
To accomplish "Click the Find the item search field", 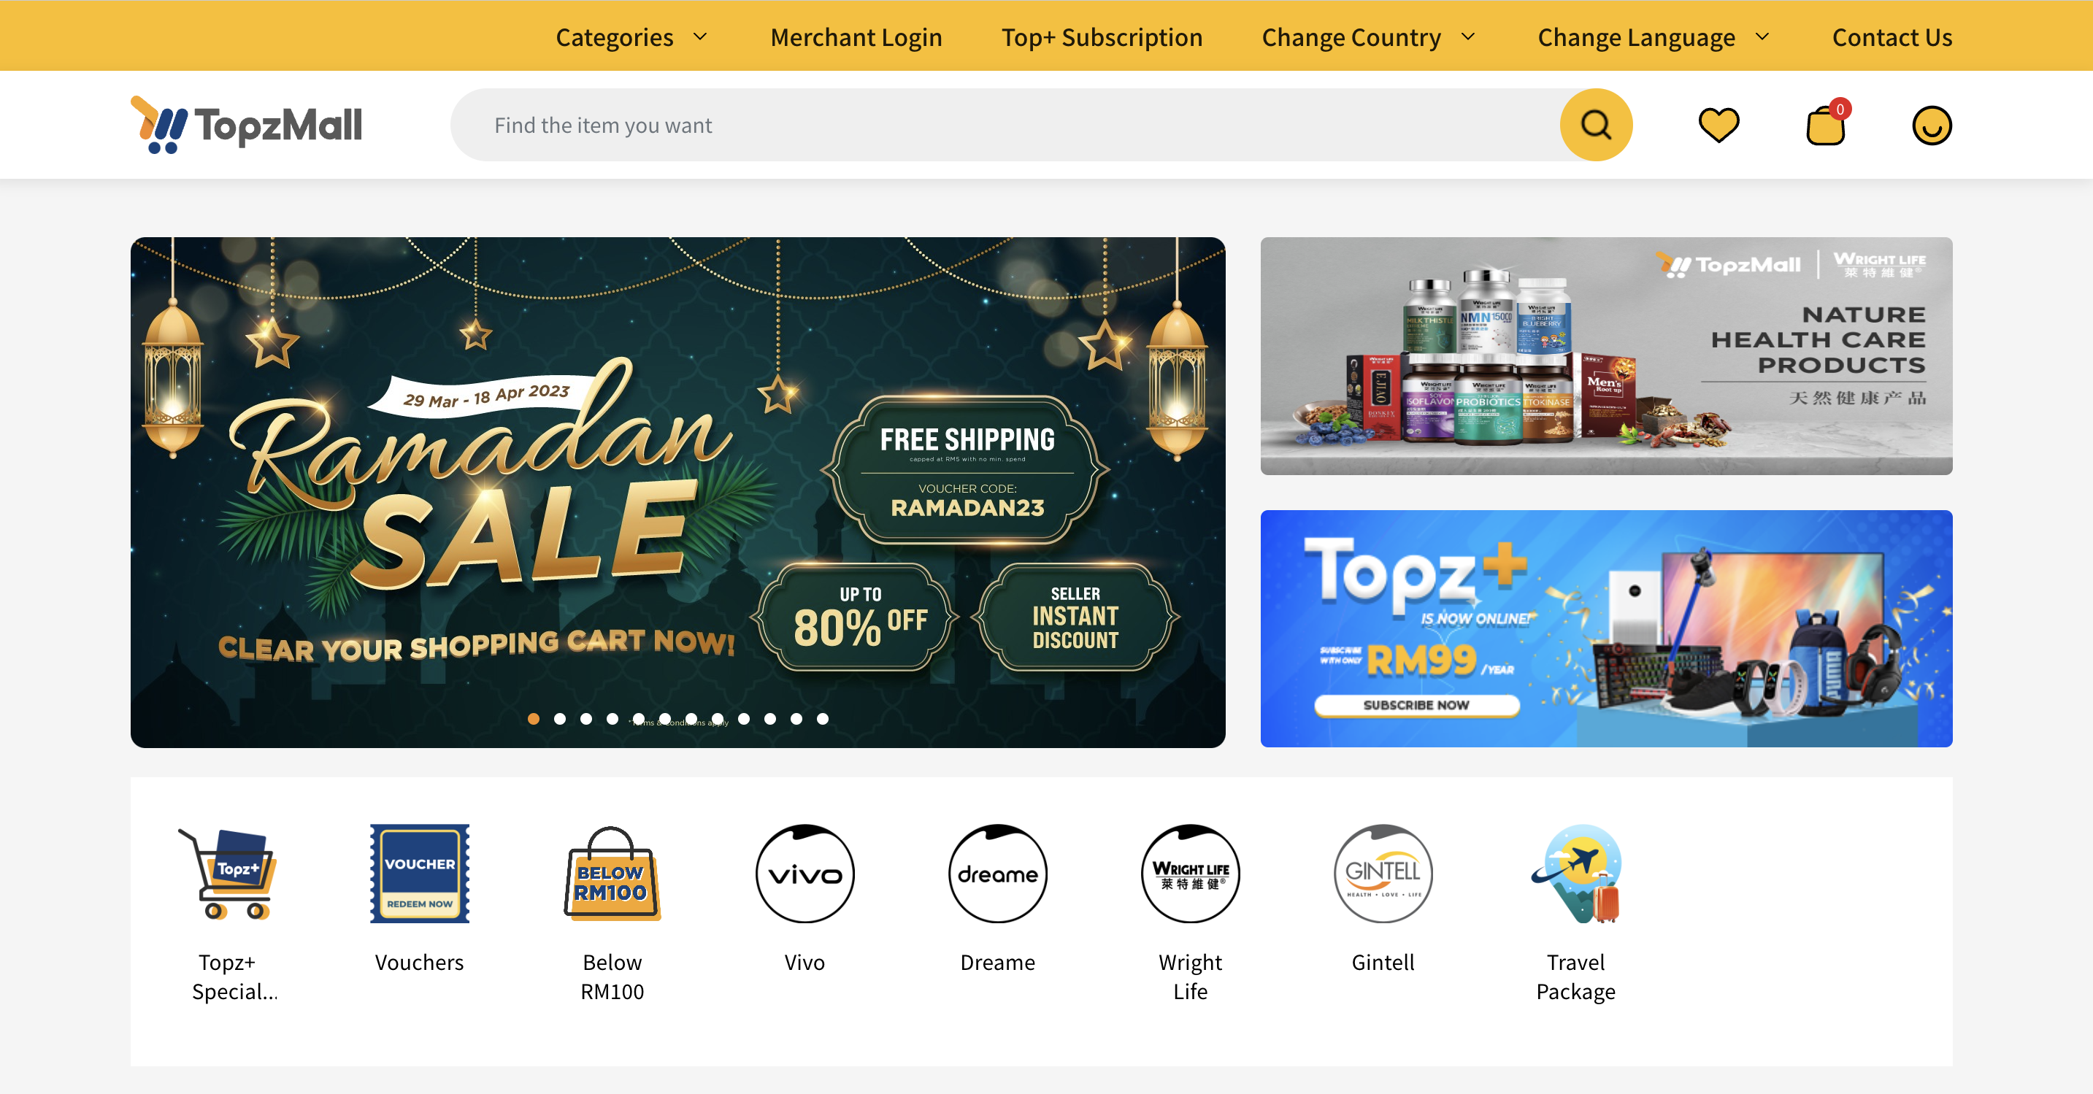I will point(1005,125).
